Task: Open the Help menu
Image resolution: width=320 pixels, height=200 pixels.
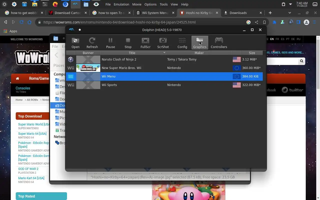Action: pyautogui.click(x=185, y=4)
